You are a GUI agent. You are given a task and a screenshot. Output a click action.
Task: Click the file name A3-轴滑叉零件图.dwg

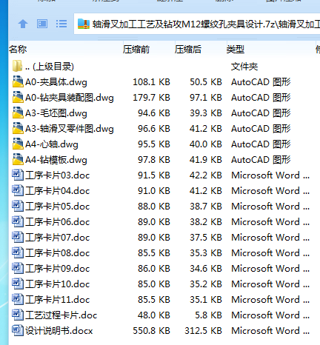[70, 129]
